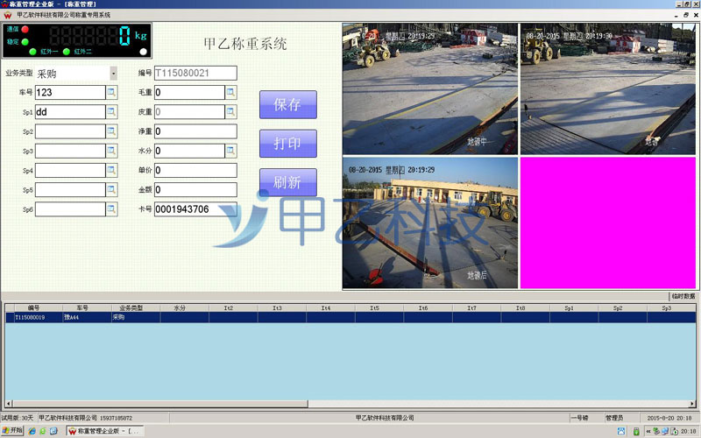Click the search icon beside the Sp2 field
The width and height of the screenshot is (701, 438).
111,131
